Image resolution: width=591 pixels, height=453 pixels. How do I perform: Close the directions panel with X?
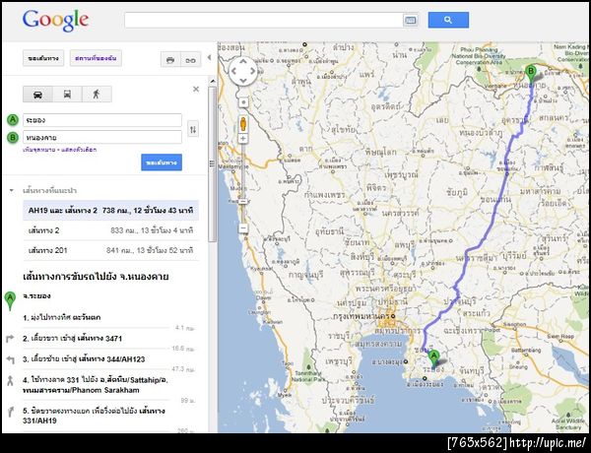[196, 90]
